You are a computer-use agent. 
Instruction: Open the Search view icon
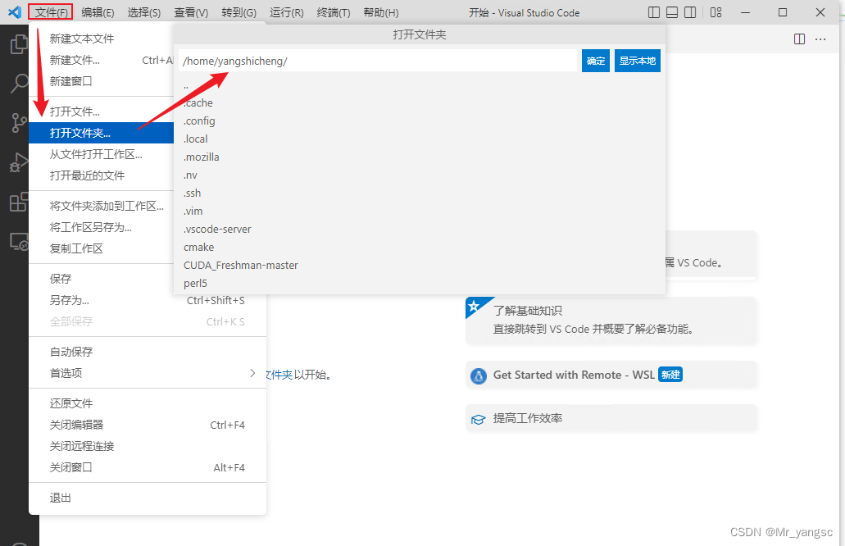coord(19,84)
